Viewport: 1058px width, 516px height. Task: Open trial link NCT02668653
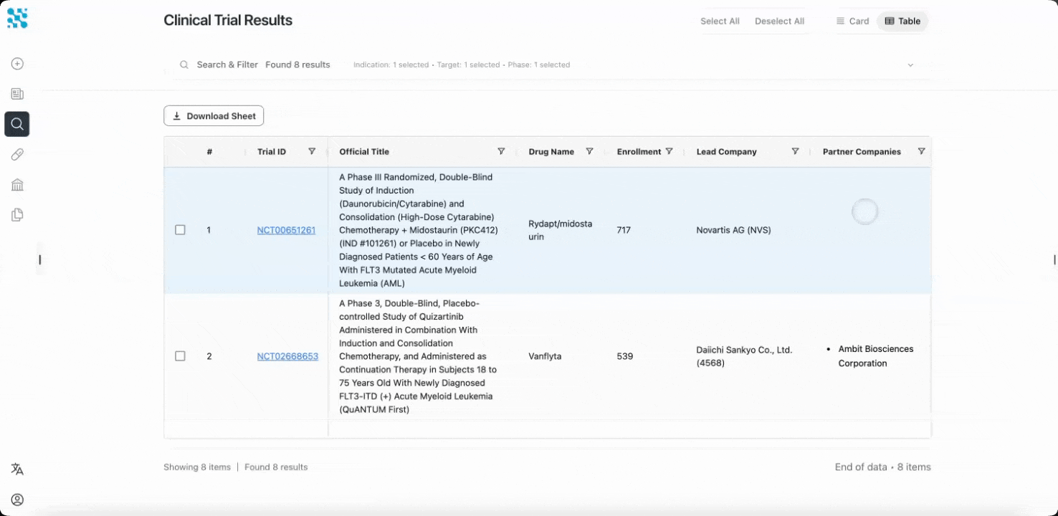[287, 356]
